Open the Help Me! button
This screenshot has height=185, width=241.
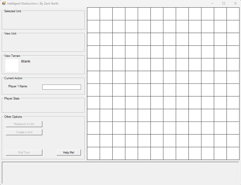coord(69,152)
